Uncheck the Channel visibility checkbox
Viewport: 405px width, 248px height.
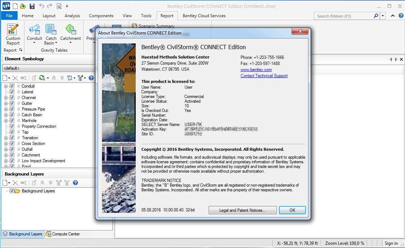point(12,98)
